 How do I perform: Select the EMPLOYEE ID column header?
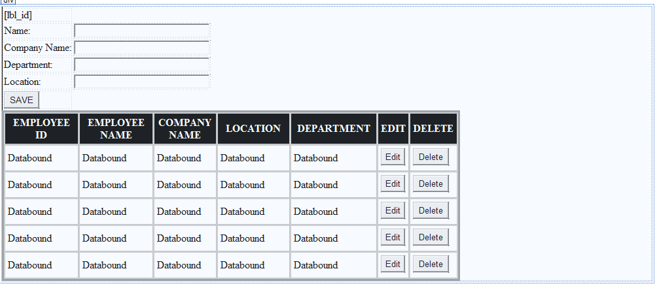pyautogui.click(x=41, y=129)
